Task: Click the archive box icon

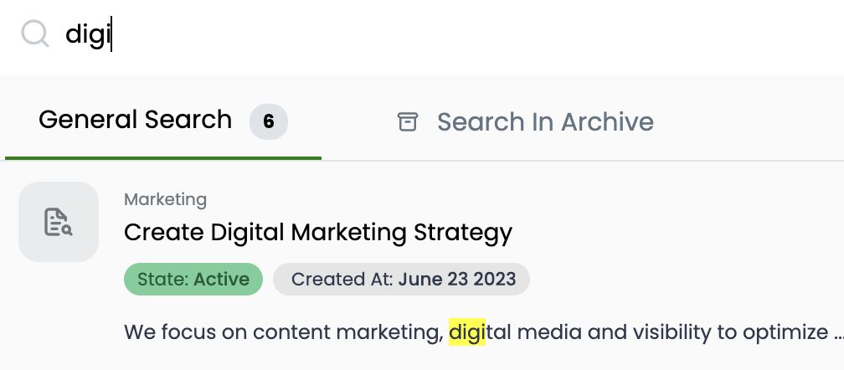Action: 407,122
